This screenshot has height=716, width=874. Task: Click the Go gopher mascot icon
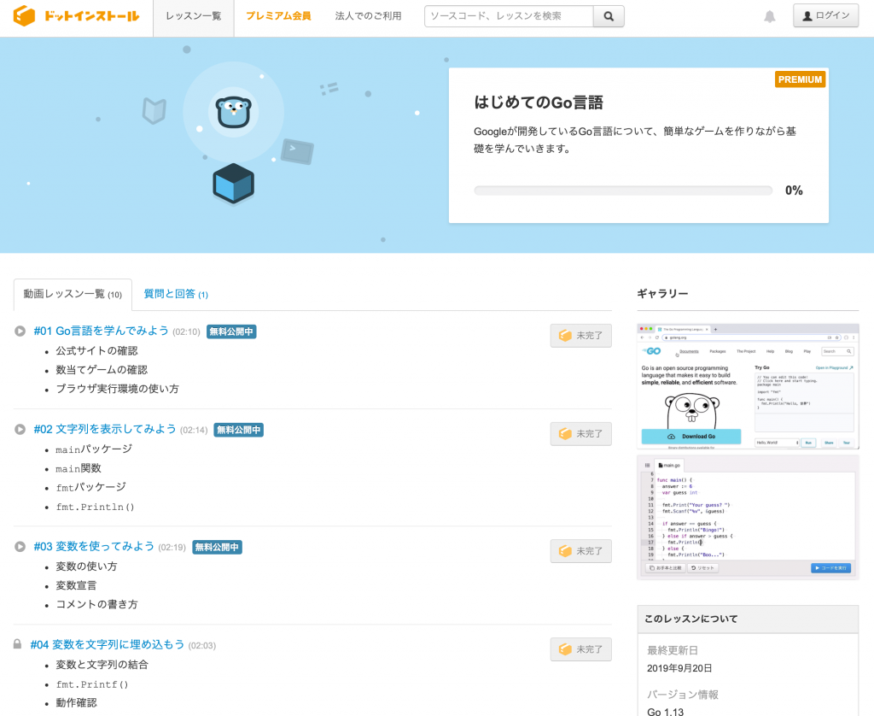[x=234, y=112]
